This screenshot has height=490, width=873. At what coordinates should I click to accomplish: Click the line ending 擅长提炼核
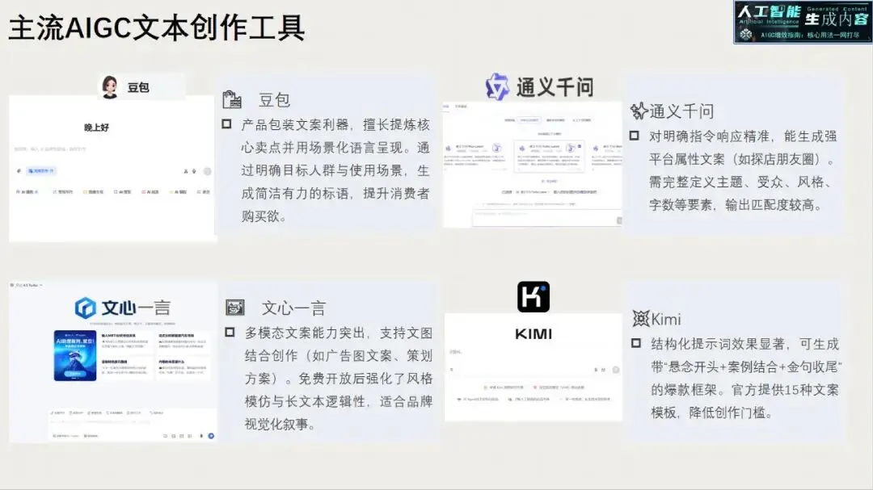click(335, 124)
